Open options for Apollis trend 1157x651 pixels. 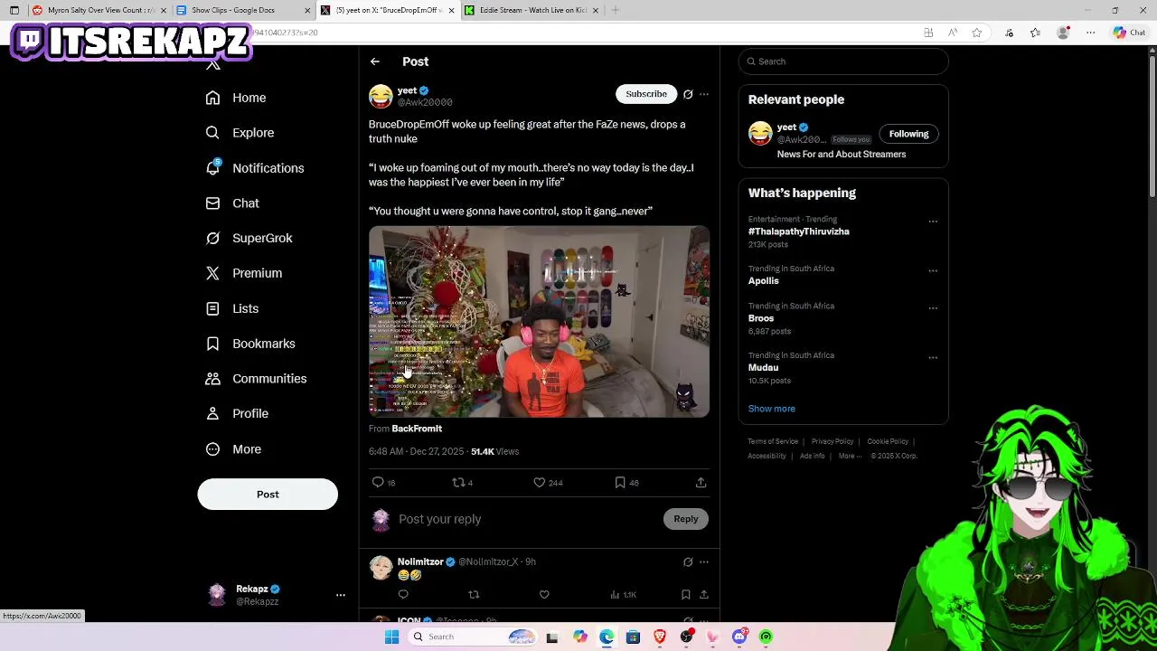coord(933,271)
